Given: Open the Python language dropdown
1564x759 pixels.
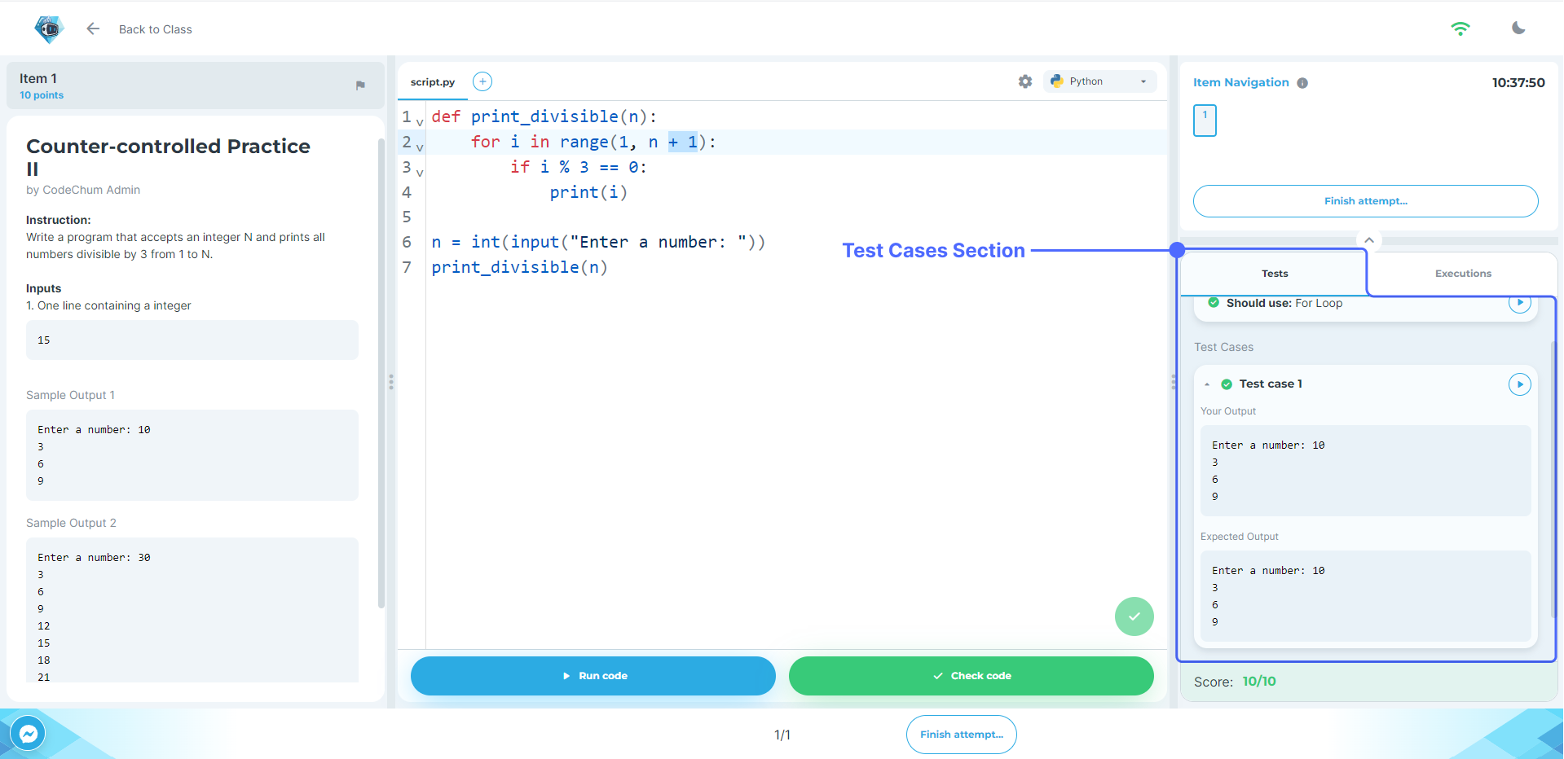Looking at the screenshot, I should tap(1099, 81).
